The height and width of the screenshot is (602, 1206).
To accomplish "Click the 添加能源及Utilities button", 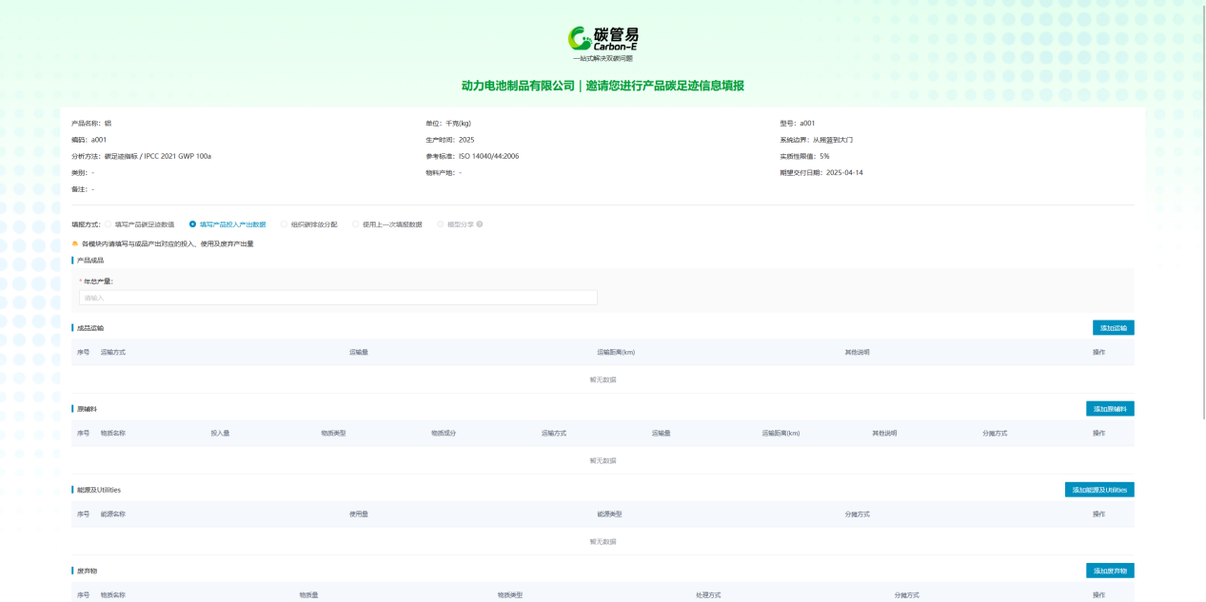I will coord(1098,490).
